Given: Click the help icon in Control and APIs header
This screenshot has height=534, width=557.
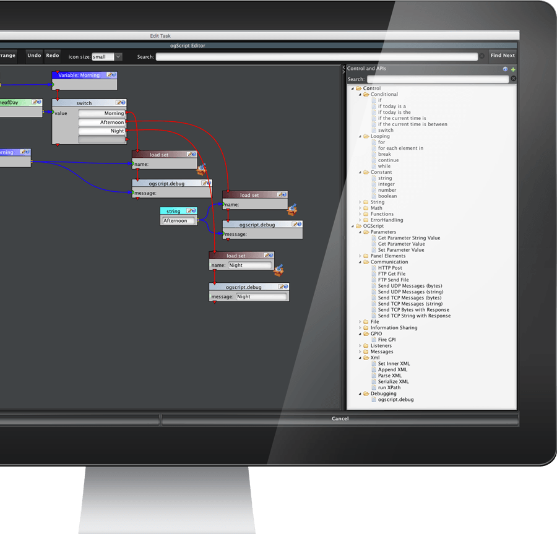Looking at the screenshot, I should [x=505, y=69].
